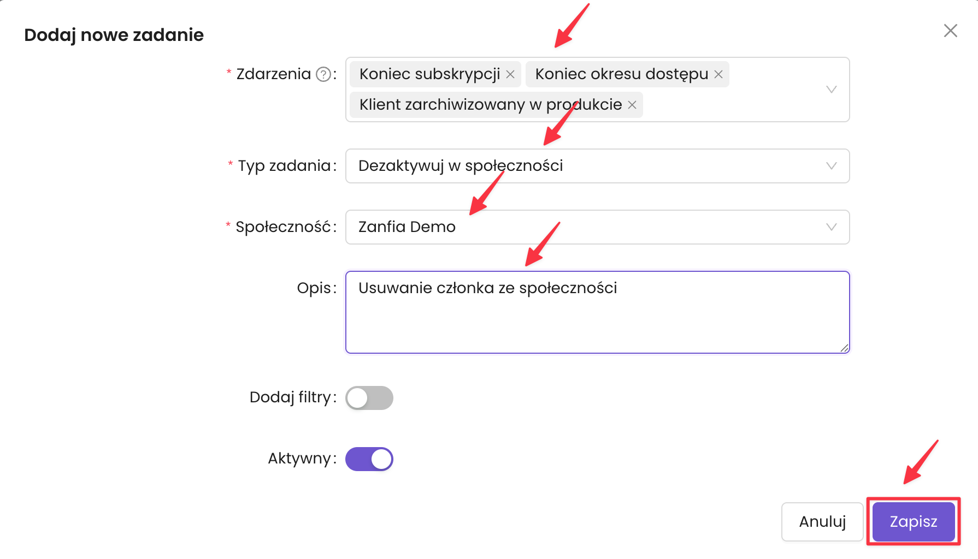This screenshot has width=978, height=559.
Task: Click the "Dodaj nowe zadanie" dialog title
Action: (x=114, y=35)
